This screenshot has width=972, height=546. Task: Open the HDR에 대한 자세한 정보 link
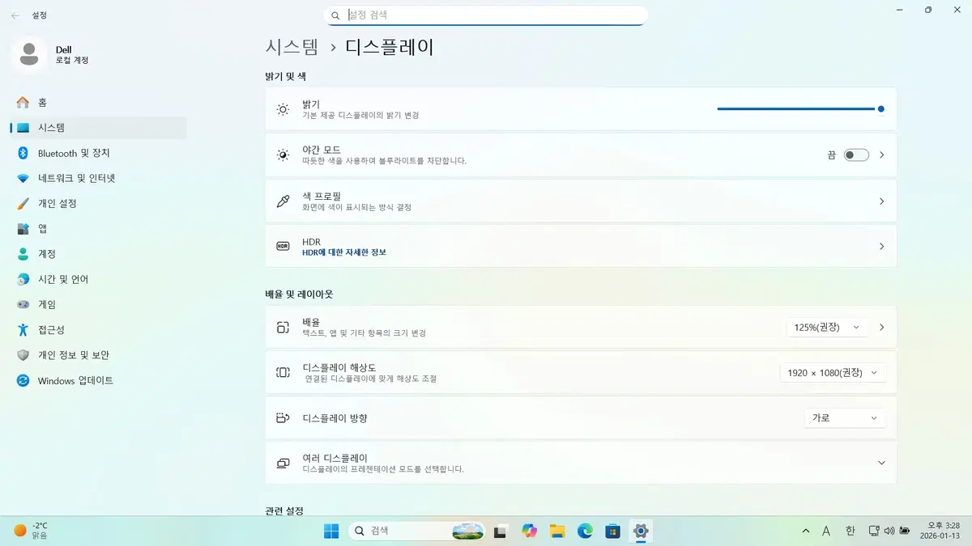346,253
